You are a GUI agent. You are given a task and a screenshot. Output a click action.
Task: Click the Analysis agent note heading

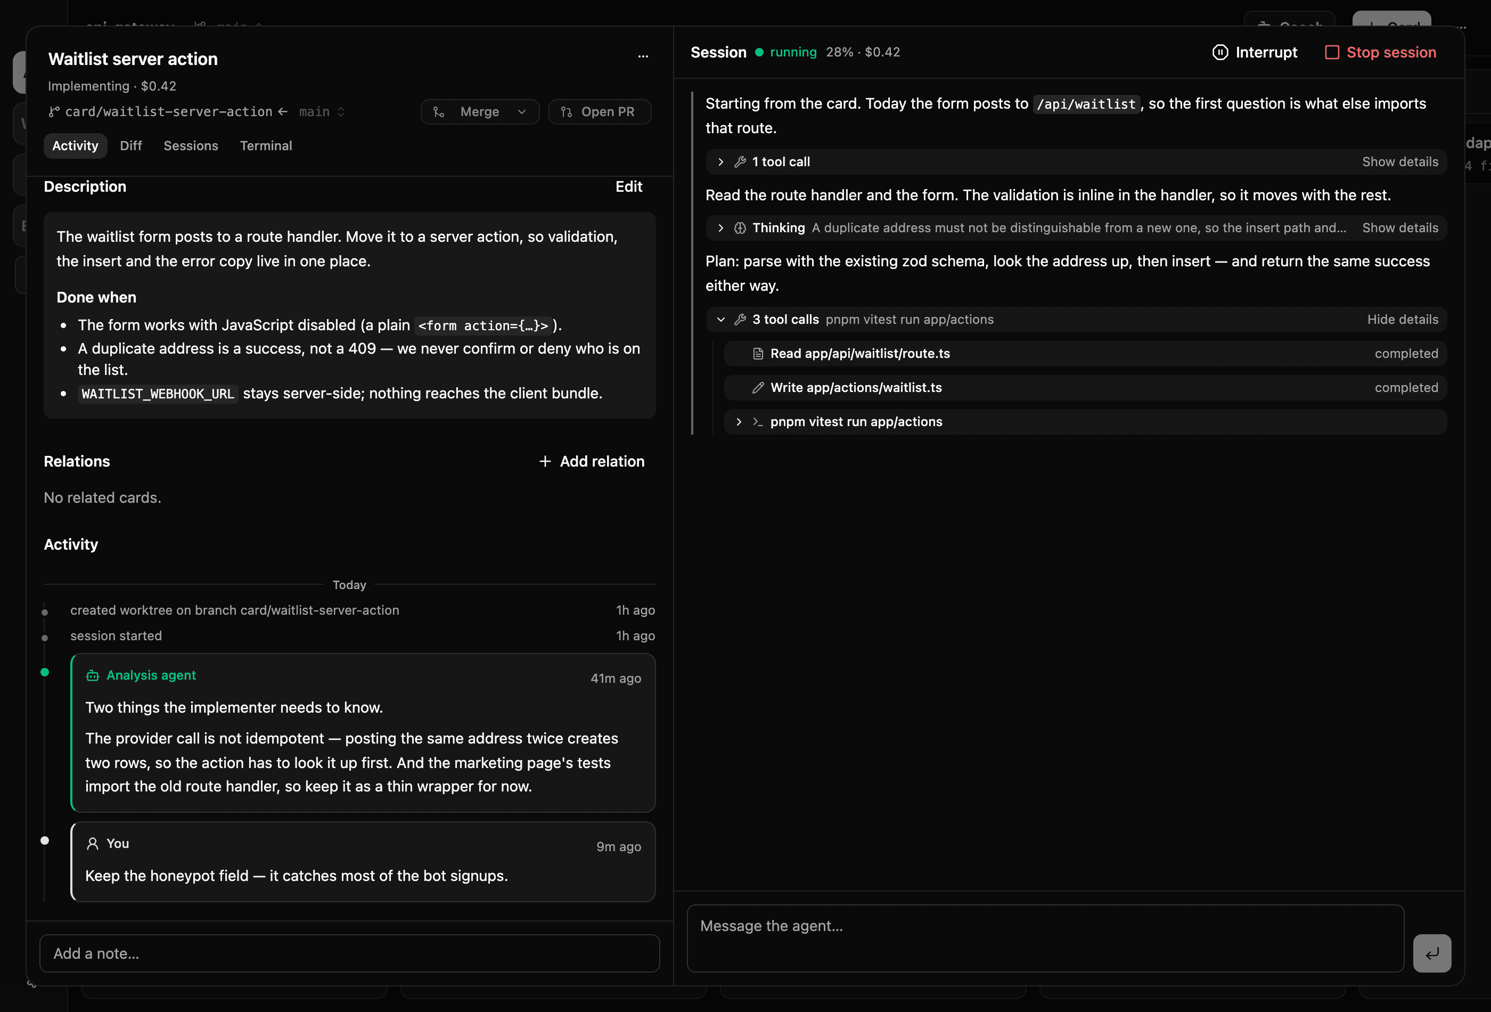pos(151,675)
